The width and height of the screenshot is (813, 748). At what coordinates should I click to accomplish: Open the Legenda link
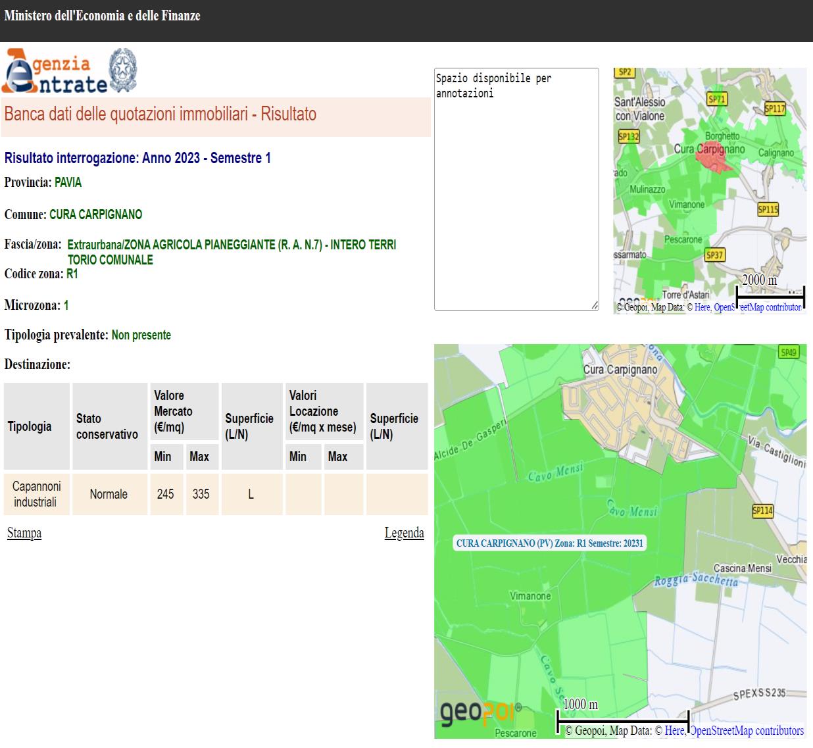(x=404, y=533)
